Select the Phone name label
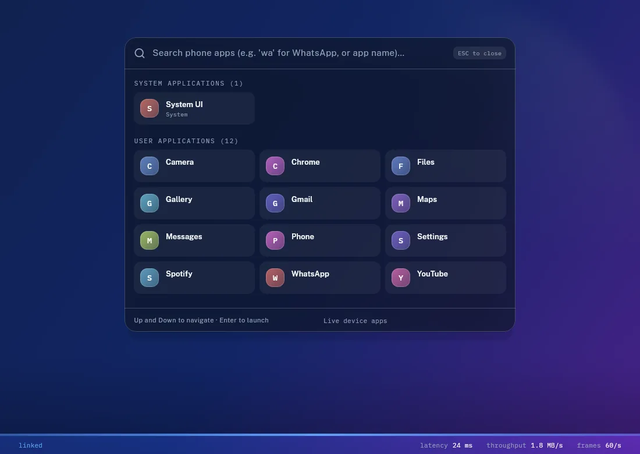640x454 pixels. (303, 236)
